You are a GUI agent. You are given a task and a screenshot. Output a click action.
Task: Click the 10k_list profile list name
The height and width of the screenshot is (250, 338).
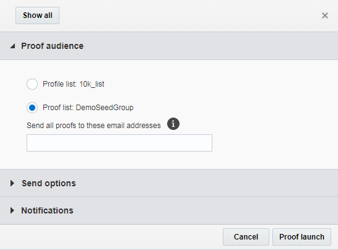[92, 84]
